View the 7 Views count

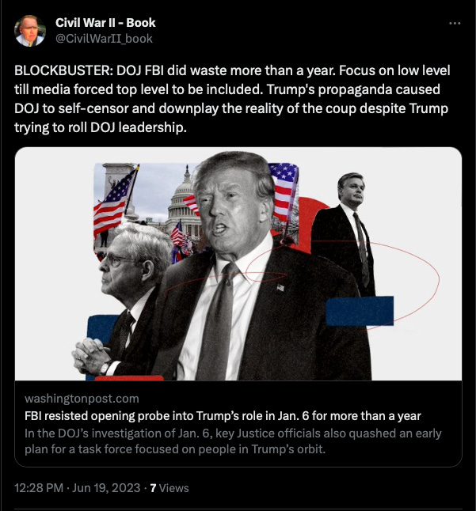coord(169,488)
